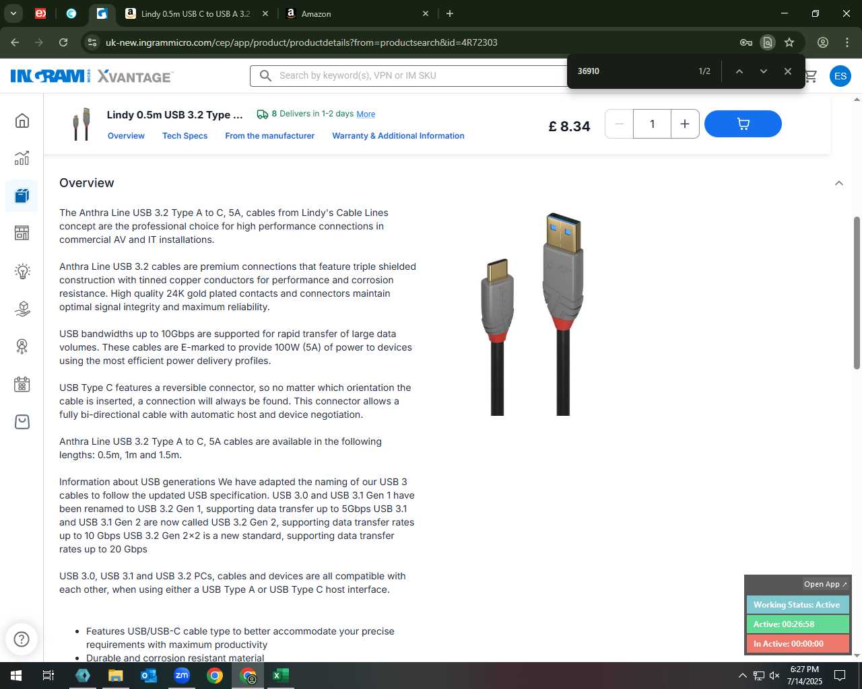Open Outlook from the taskbar
The image size is (862, 689).
point(148,676)
